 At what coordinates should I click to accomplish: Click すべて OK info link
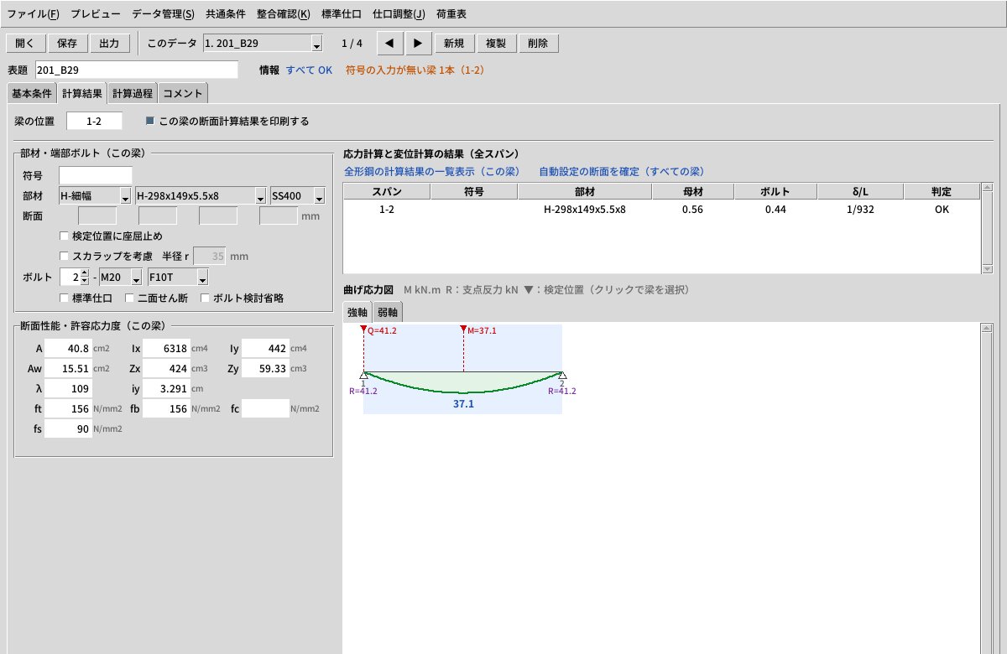[309, 70]
